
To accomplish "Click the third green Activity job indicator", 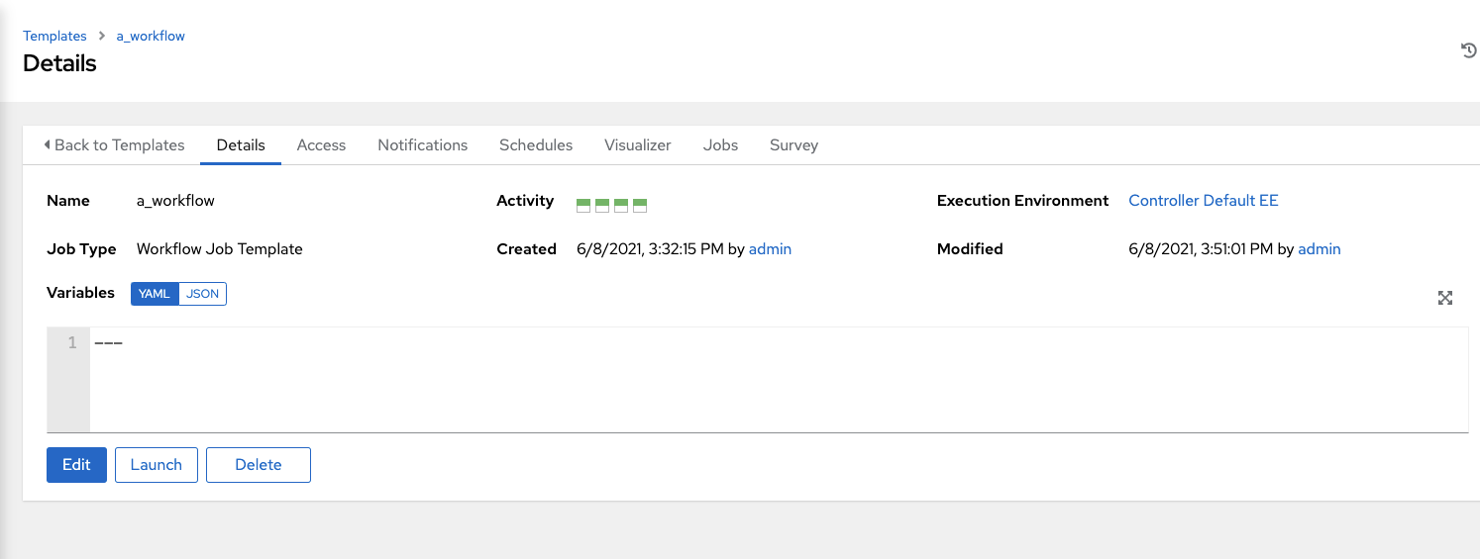I will click(621, 206).
